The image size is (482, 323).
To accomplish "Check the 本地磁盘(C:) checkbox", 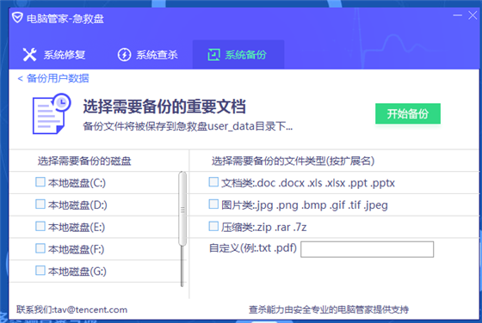I will point(40,182).
